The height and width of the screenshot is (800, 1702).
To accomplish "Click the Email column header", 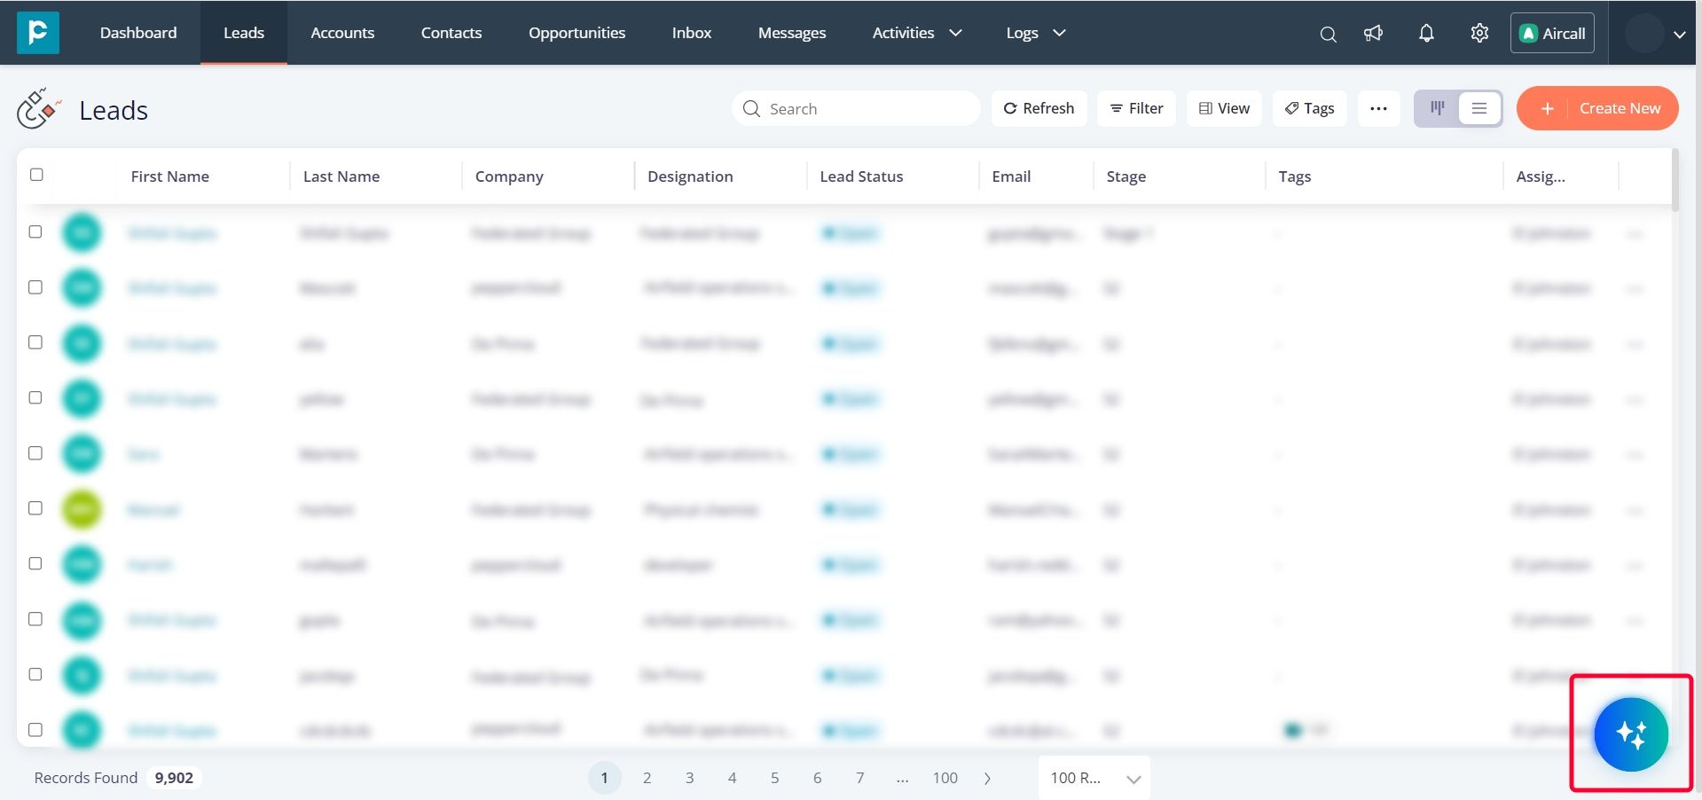I will click(x=1011, y=176).
